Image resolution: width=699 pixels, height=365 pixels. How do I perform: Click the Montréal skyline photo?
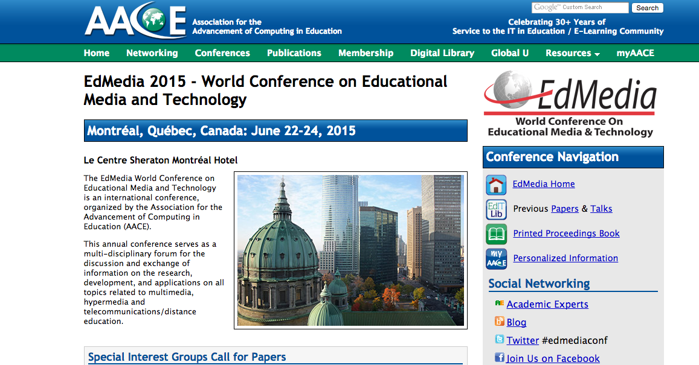tap(350, 250)
